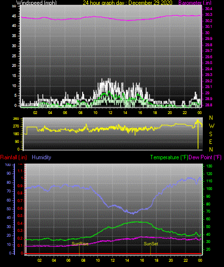This screenshot has width=224, height=267.
Task: Click the 30.3 barometer scale value
Action: [209, 14]
